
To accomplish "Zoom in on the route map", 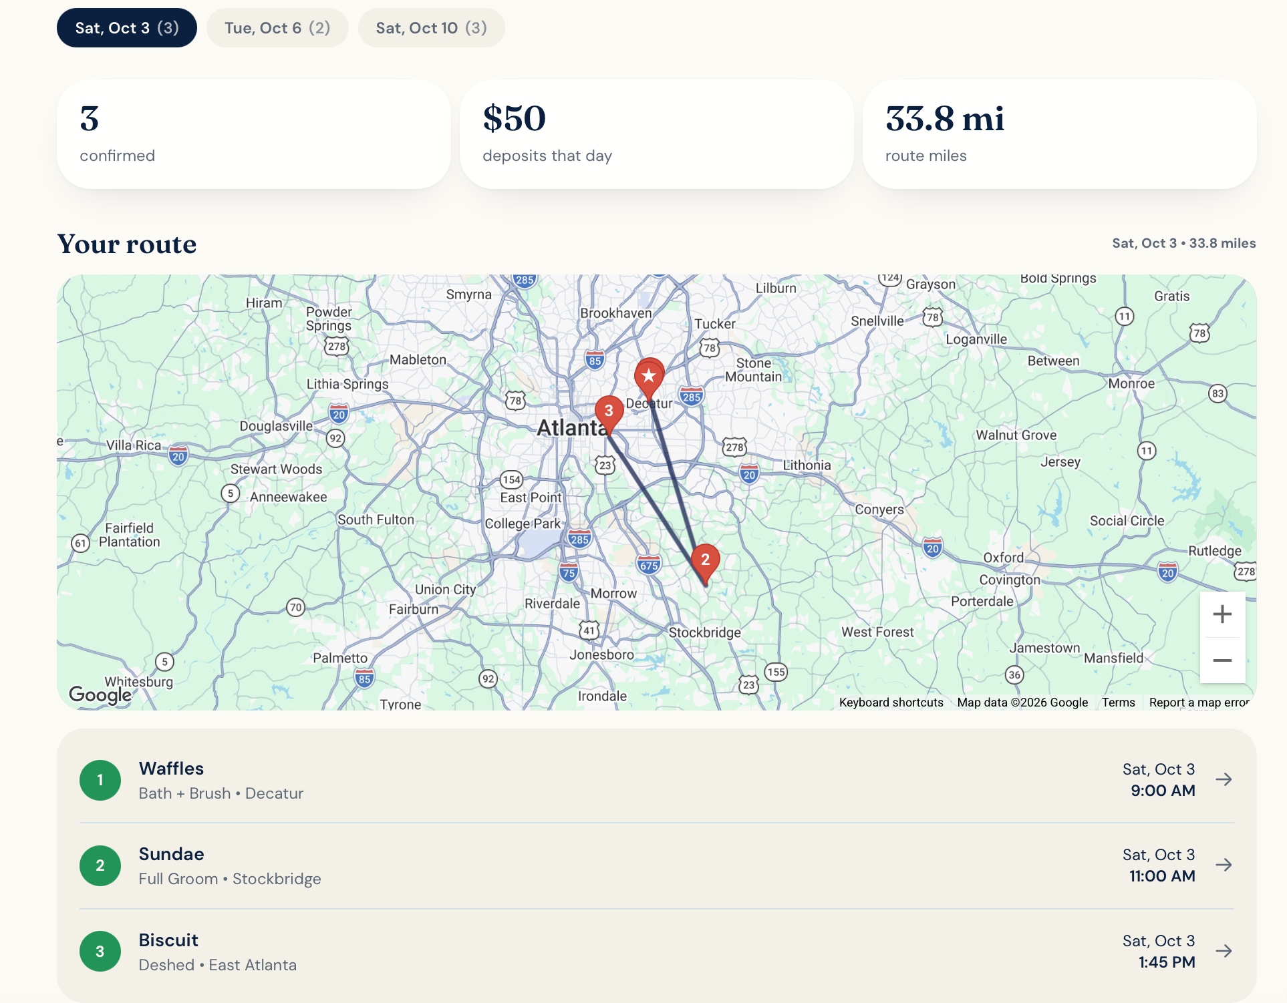I will pyautogui.click(x=1222, y=614).
